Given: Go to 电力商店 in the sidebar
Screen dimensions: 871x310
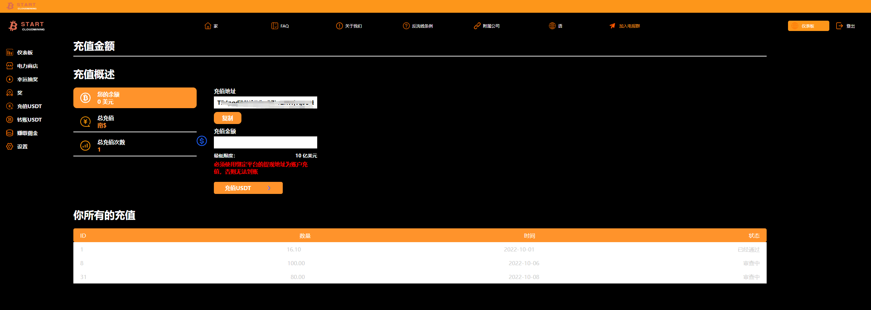Looking at the screenshot, I should pos(27,66).
